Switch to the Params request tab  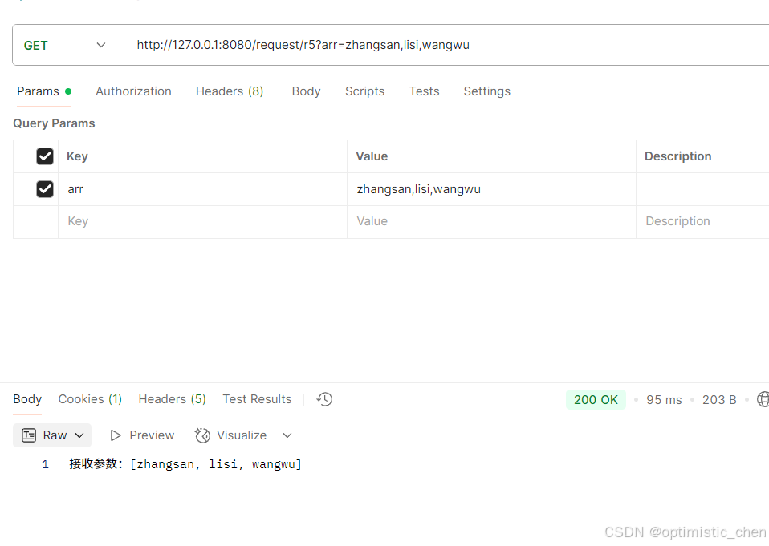44,91
